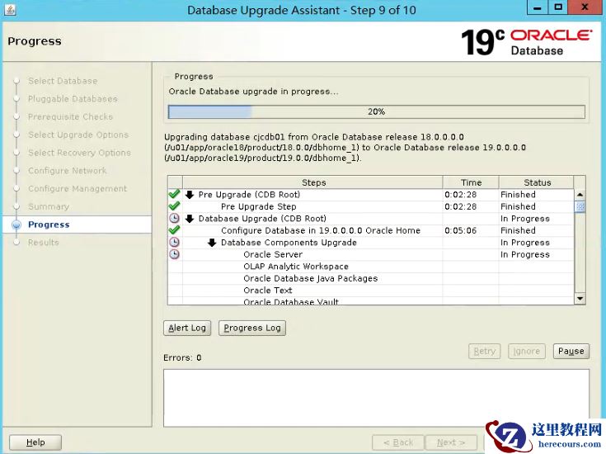This screenshot has height=454, width=606.
Task: Click green checkmark beside Pre Upgrade (CDB Root)
Action: [x=175, y=194]
